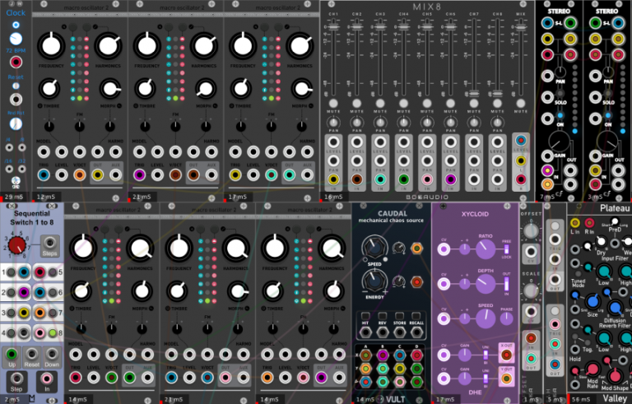Grab the CH1 fader handle on MIX8

coord(333,27)
